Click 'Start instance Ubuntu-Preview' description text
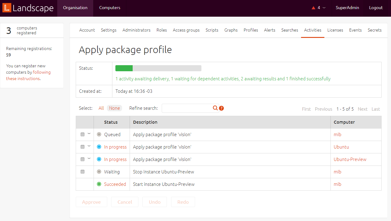The image size is (391, 221). coord(164,184)
